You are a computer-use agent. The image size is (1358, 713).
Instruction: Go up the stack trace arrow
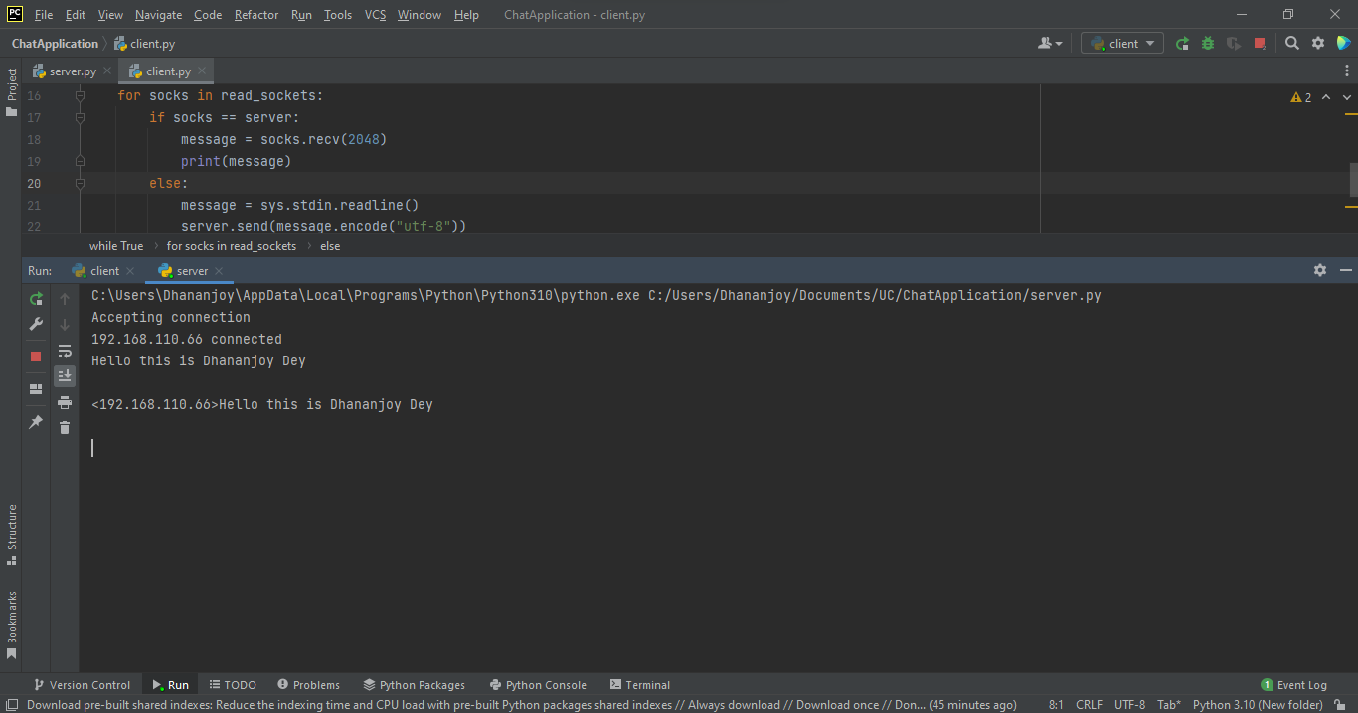65,299
